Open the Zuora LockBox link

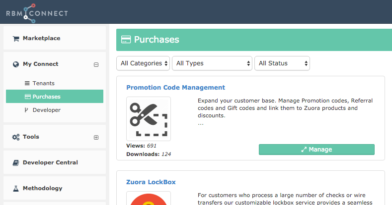(151, 182)
